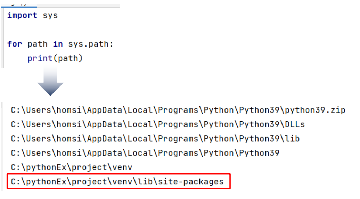The height and width of the screenshot is (199, 360).
Task: Click the output line ending in Python39
Action: pos(145,153)
